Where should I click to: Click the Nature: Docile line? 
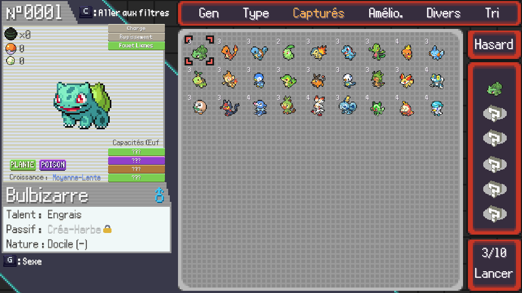[x=46, y=244]
